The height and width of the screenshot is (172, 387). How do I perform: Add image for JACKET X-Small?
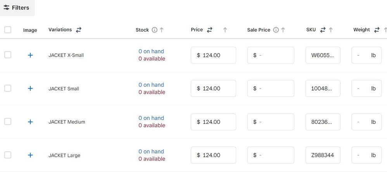coord(30,55)
